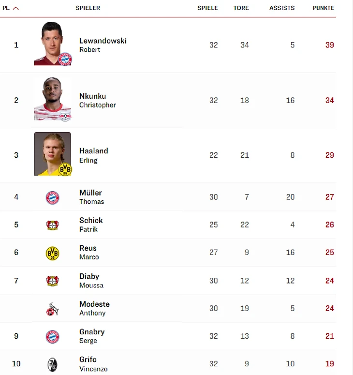Click Leverkusen crest beside Diaby
The height and width of the screenshot is (375, 353).
pyautogui.click(x=52, y=281)
